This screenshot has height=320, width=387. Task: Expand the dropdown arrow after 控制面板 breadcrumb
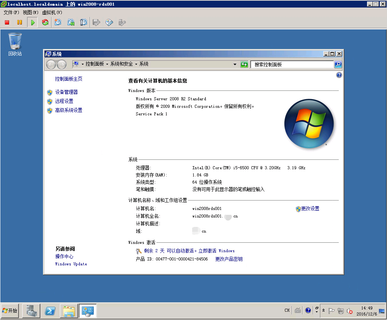pyautogui.click(x=107, y=64)
